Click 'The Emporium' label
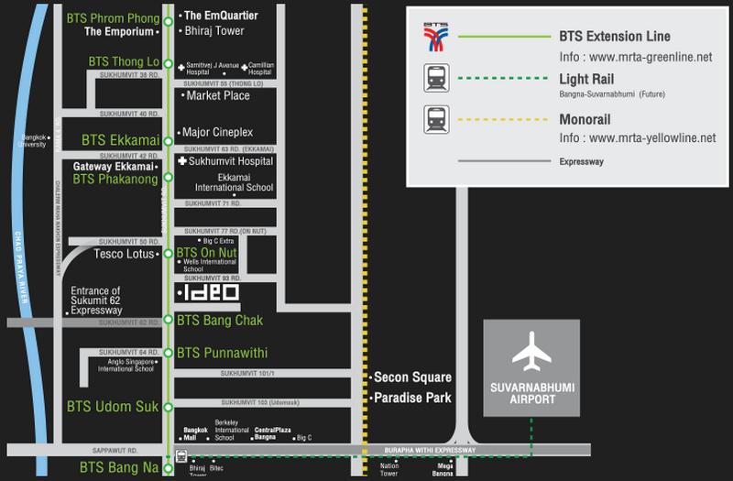Viewport: 733px width, 481px height. click(119, 32)
